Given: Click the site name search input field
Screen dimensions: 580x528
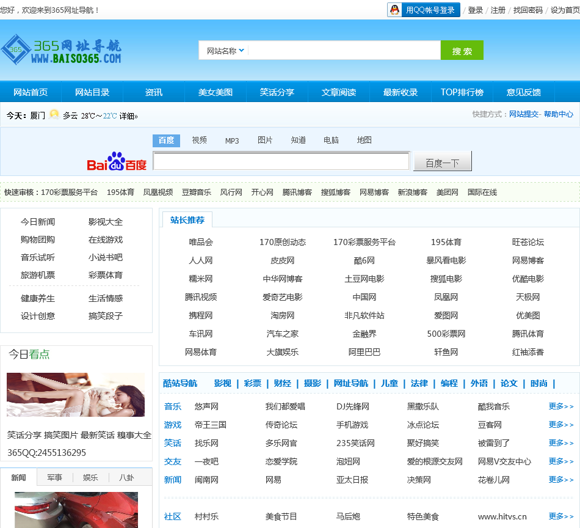Looking at the screenshot, I should tap(344, 51).
